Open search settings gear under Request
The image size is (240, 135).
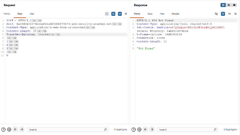point(9,130)
